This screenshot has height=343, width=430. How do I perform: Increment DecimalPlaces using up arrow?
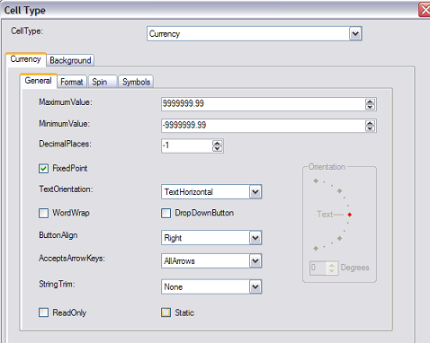point(218,144)
